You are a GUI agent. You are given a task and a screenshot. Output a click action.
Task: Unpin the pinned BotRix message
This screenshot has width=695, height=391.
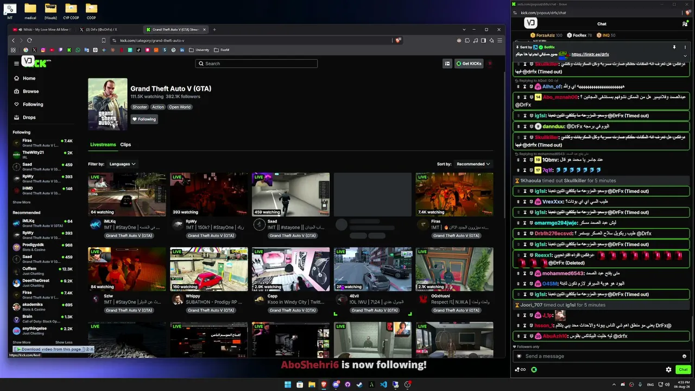coord(674,47)
